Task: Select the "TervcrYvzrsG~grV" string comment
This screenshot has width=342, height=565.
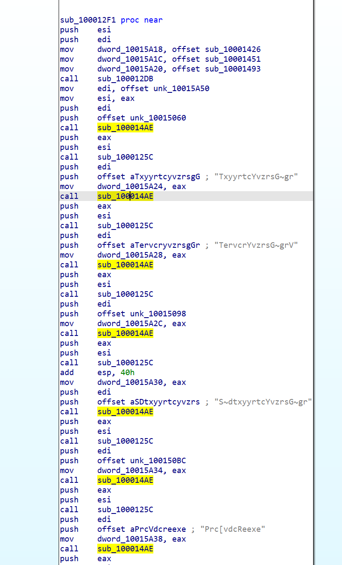Action: pyautogui.click(x=256, y=245)
